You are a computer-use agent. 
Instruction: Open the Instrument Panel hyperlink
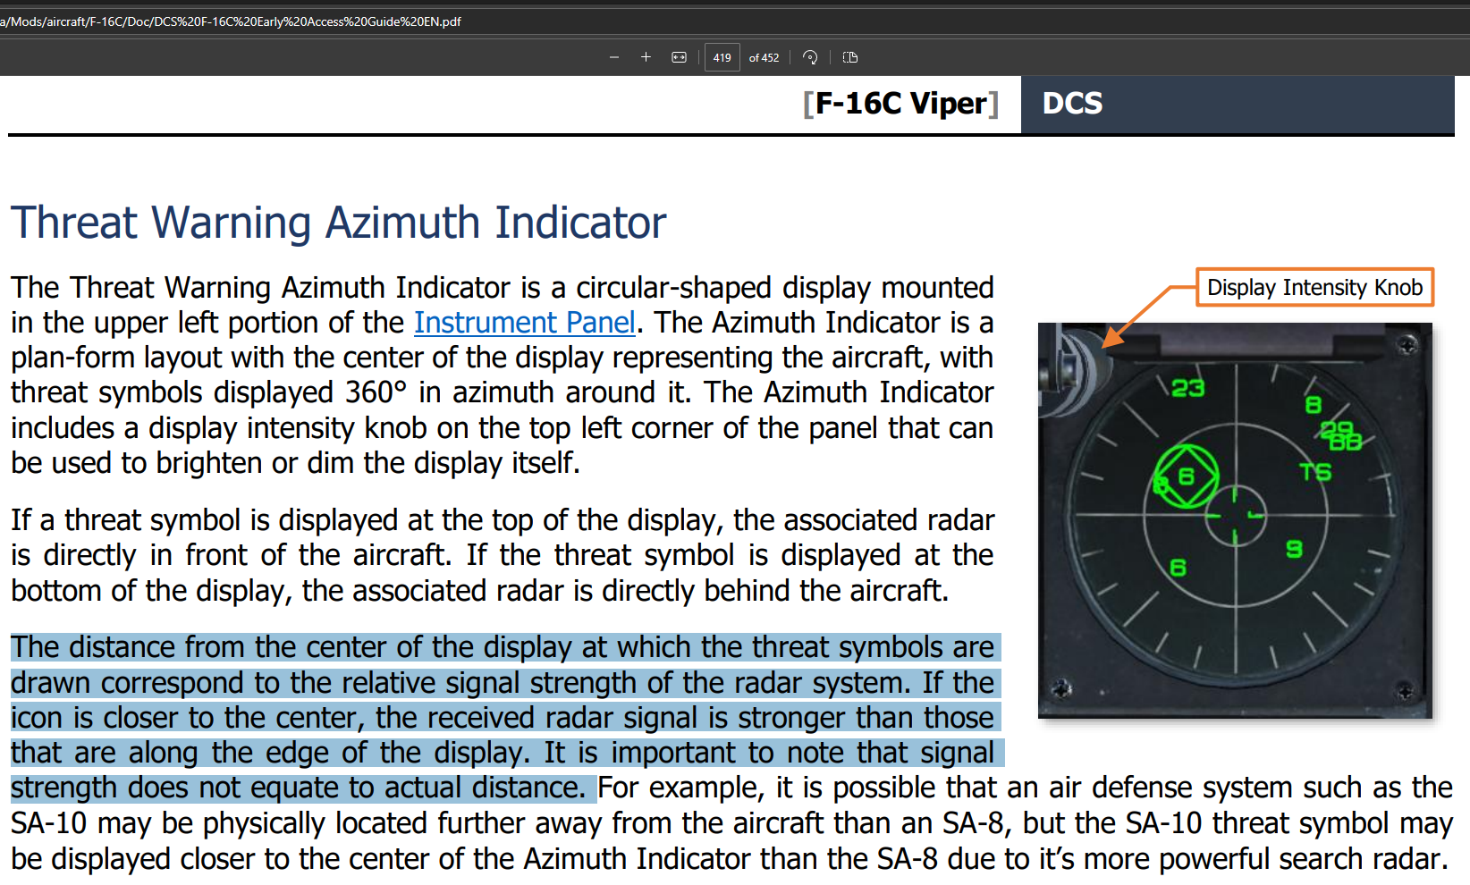524,322
